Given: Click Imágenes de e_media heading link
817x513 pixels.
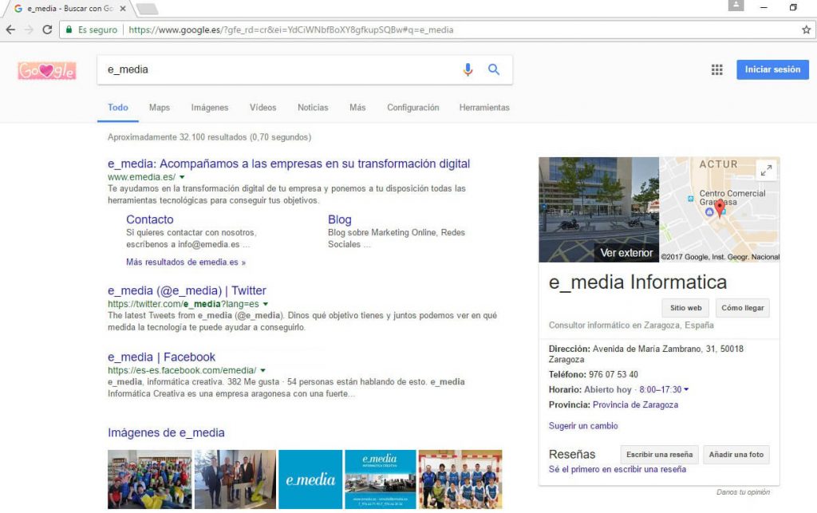Looking at the screenshot, I should [x=166, y=432].
